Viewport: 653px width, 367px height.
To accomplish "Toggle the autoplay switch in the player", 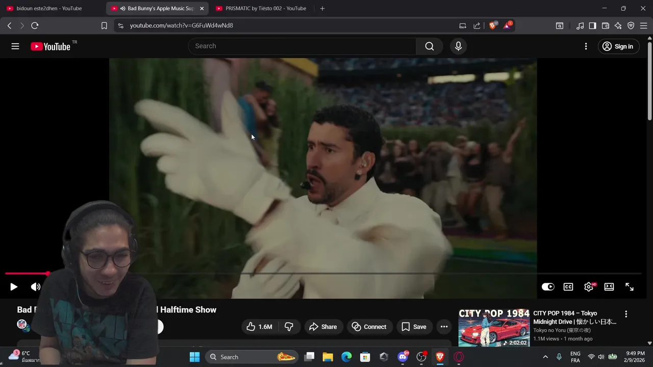I will 548,287.
